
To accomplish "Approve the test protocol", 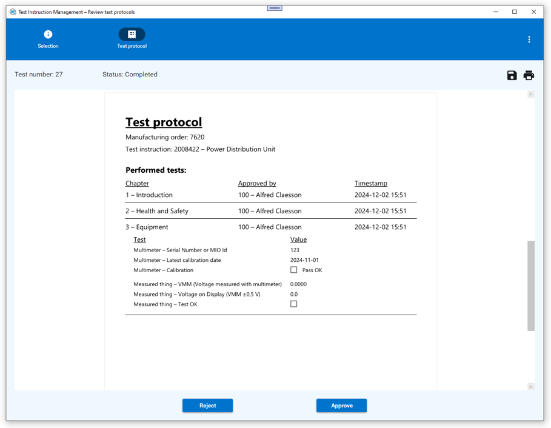I will (341, 406).
